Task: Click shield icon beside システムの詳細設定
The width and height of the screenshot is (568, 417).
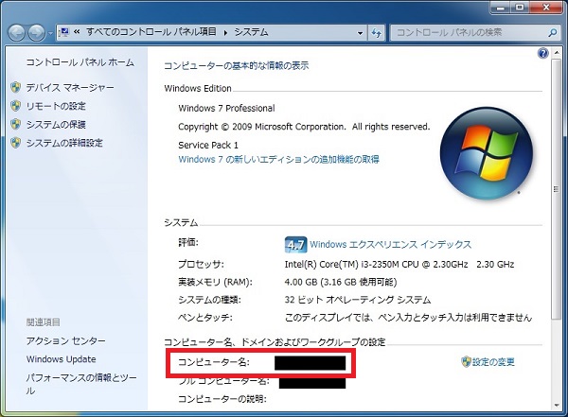Action: click(15, 143)
